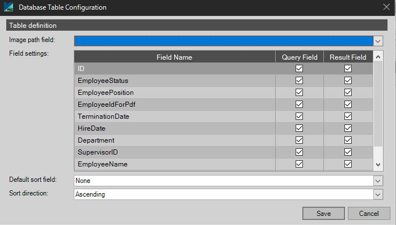This screenshot has height=225, width=396.
Task: Toggle Query Field for EmployeeStatus
Action: click(300, 80)
